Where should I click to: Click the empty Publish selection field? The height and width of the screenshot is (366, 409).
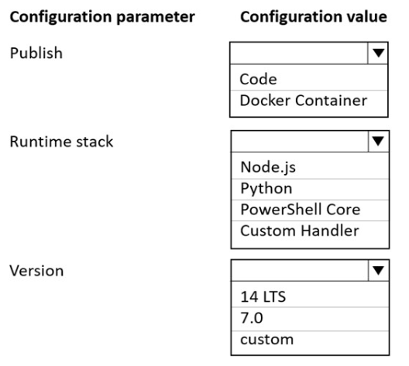click(299, 53)
